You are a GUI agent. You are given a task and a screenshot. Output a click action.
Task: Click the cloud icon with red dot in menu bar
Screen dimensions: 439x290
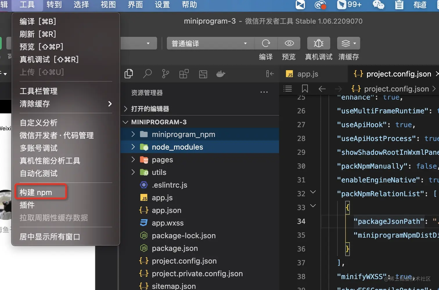click(320, 5)
